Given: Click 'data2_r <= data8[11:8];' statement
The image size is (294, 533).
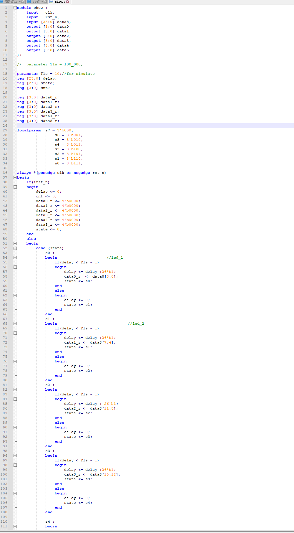Looking at the screenshot, I should [91, 408].
